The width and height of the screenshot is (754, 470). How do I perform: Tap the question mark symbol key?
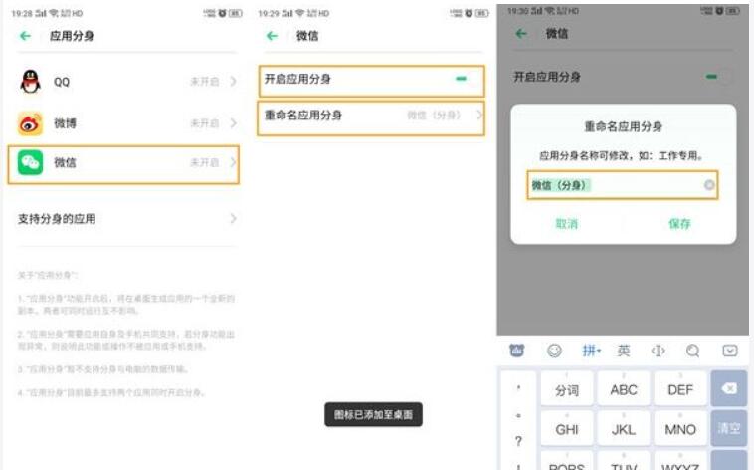[518, 440]
